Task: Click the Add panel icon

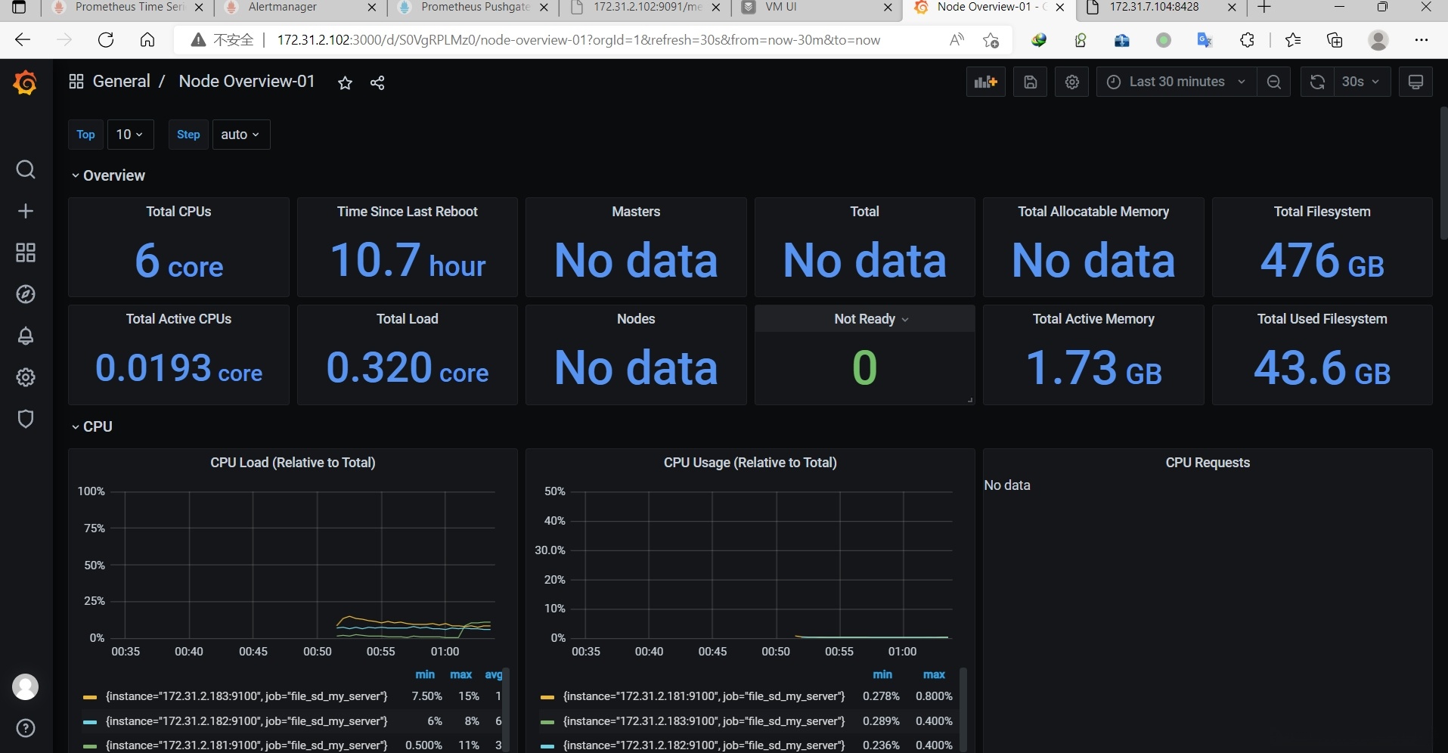Action: 985,82
